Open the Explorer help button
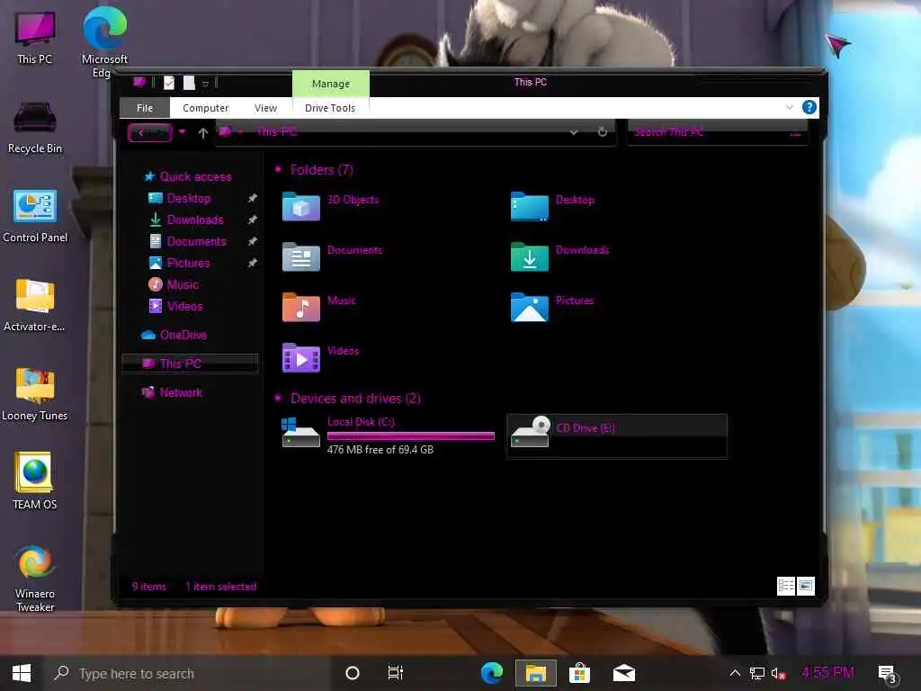 pyautogui.click(x=809, y=107)
